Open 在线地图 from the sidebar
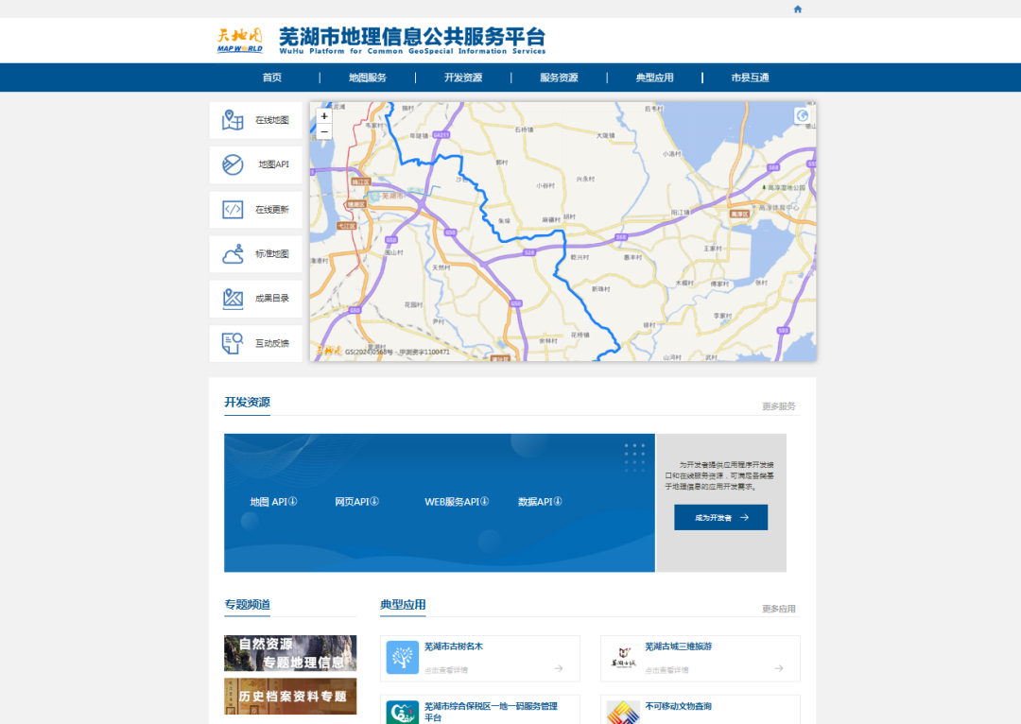The height and width of the screenshot is (724, 1021). point(256,120)
